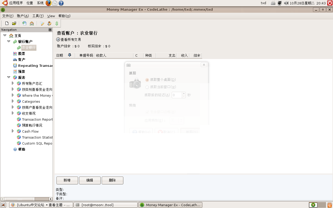Open the 账户(A) menu

[23, 16]
